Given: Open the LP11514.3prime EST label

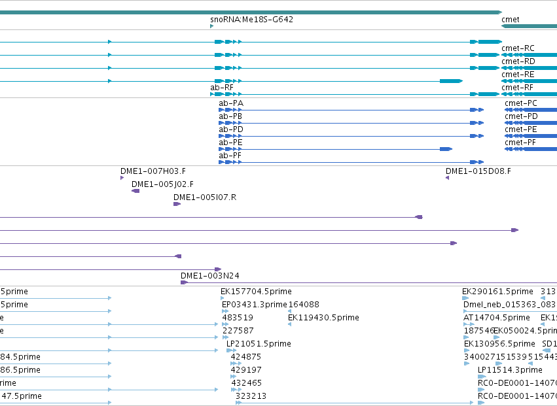Looking at the screenshot, I should (x=510, y=370).
